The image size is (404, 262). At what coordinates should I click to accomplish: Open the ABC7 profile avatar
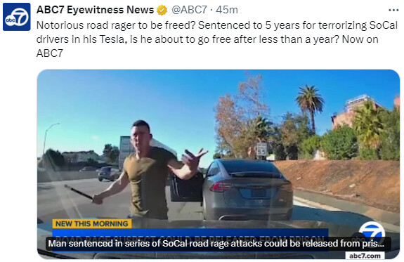16,17
